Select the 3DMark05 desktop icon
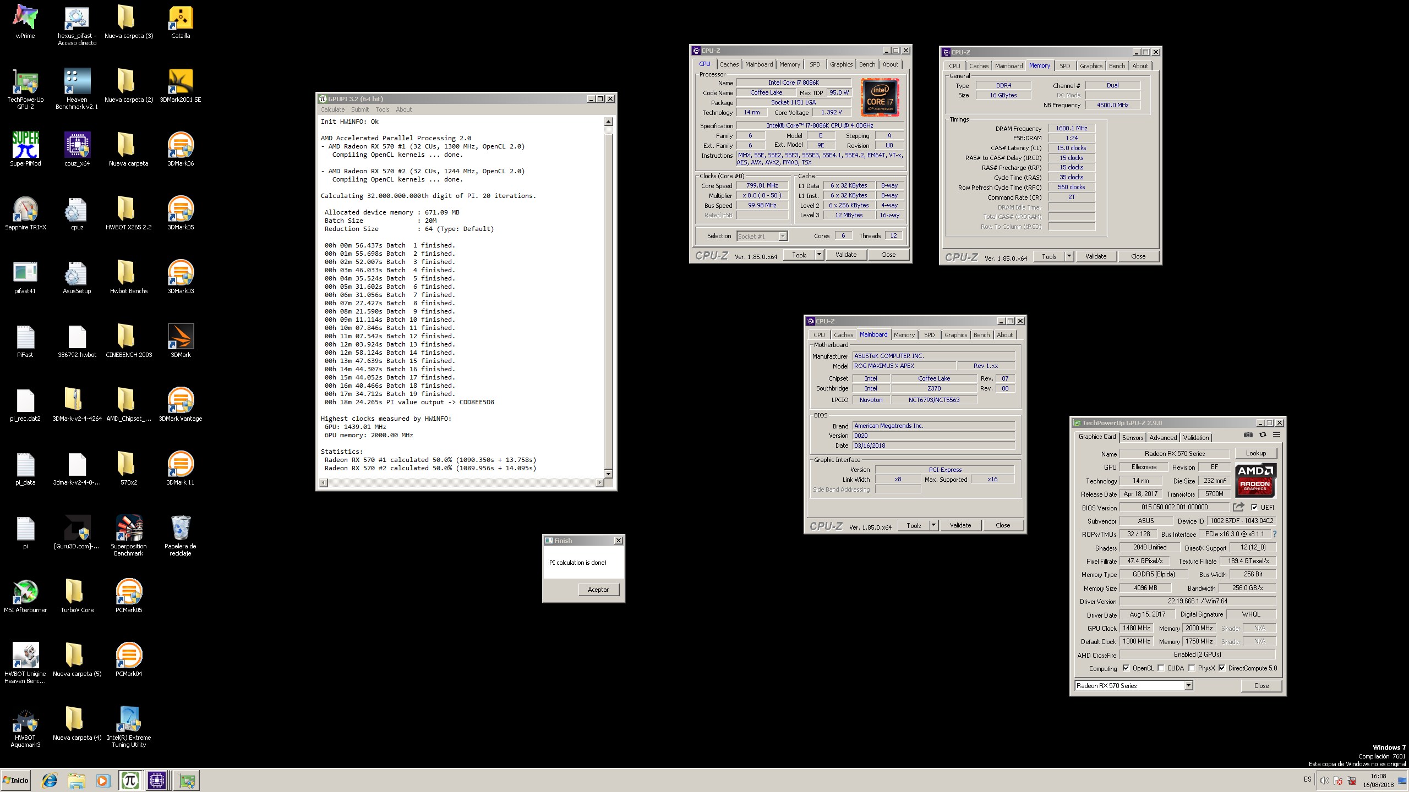The image size is (1409, 792). 181,213
